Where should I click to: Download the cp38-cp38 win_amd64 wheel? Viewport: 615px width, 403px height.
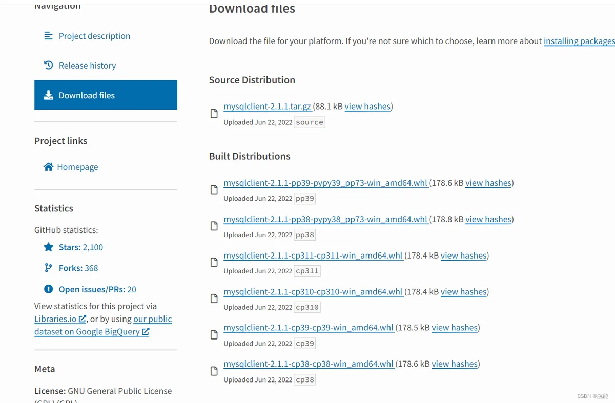click(x=309, y=364)
